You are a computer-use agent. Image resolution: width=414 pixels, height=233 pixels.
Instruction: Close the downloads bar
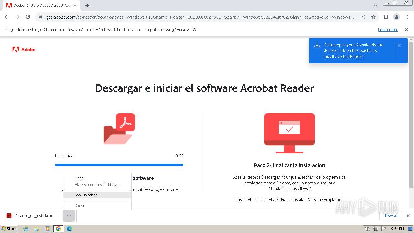408,216
